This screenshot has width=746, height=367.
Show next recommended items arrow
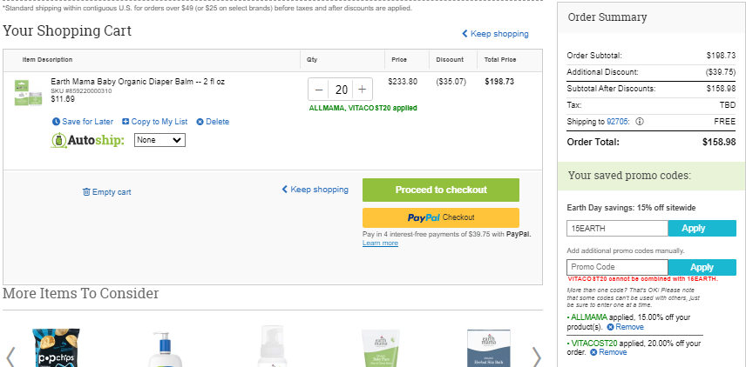pos(536,357)
